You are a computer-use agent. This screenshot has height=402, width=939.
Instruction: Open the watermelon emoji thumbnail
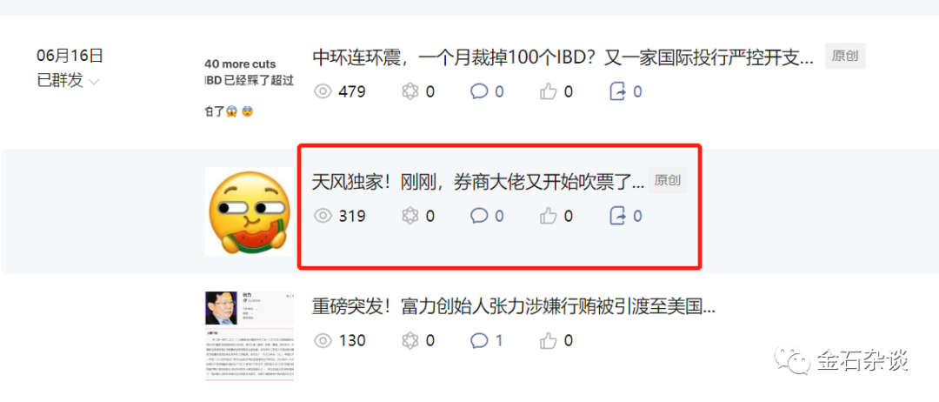(250, 212)
